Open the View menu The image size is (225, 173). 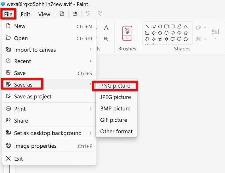click(x=44, y=14)
